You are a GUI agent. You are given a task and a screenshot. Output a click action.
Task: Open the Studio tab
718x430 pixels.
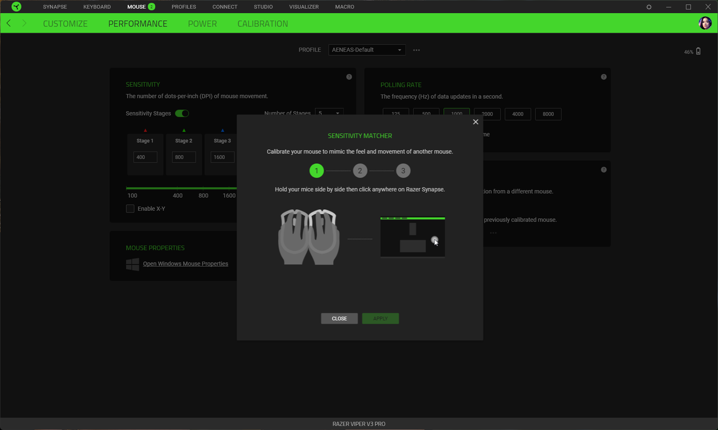[263, 7]
